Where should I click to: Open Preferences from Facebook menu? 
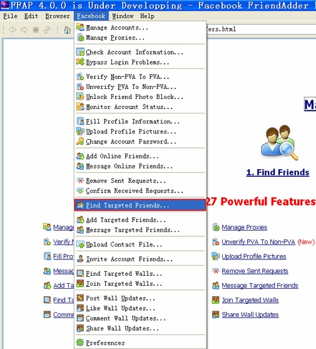pos(140,343)
